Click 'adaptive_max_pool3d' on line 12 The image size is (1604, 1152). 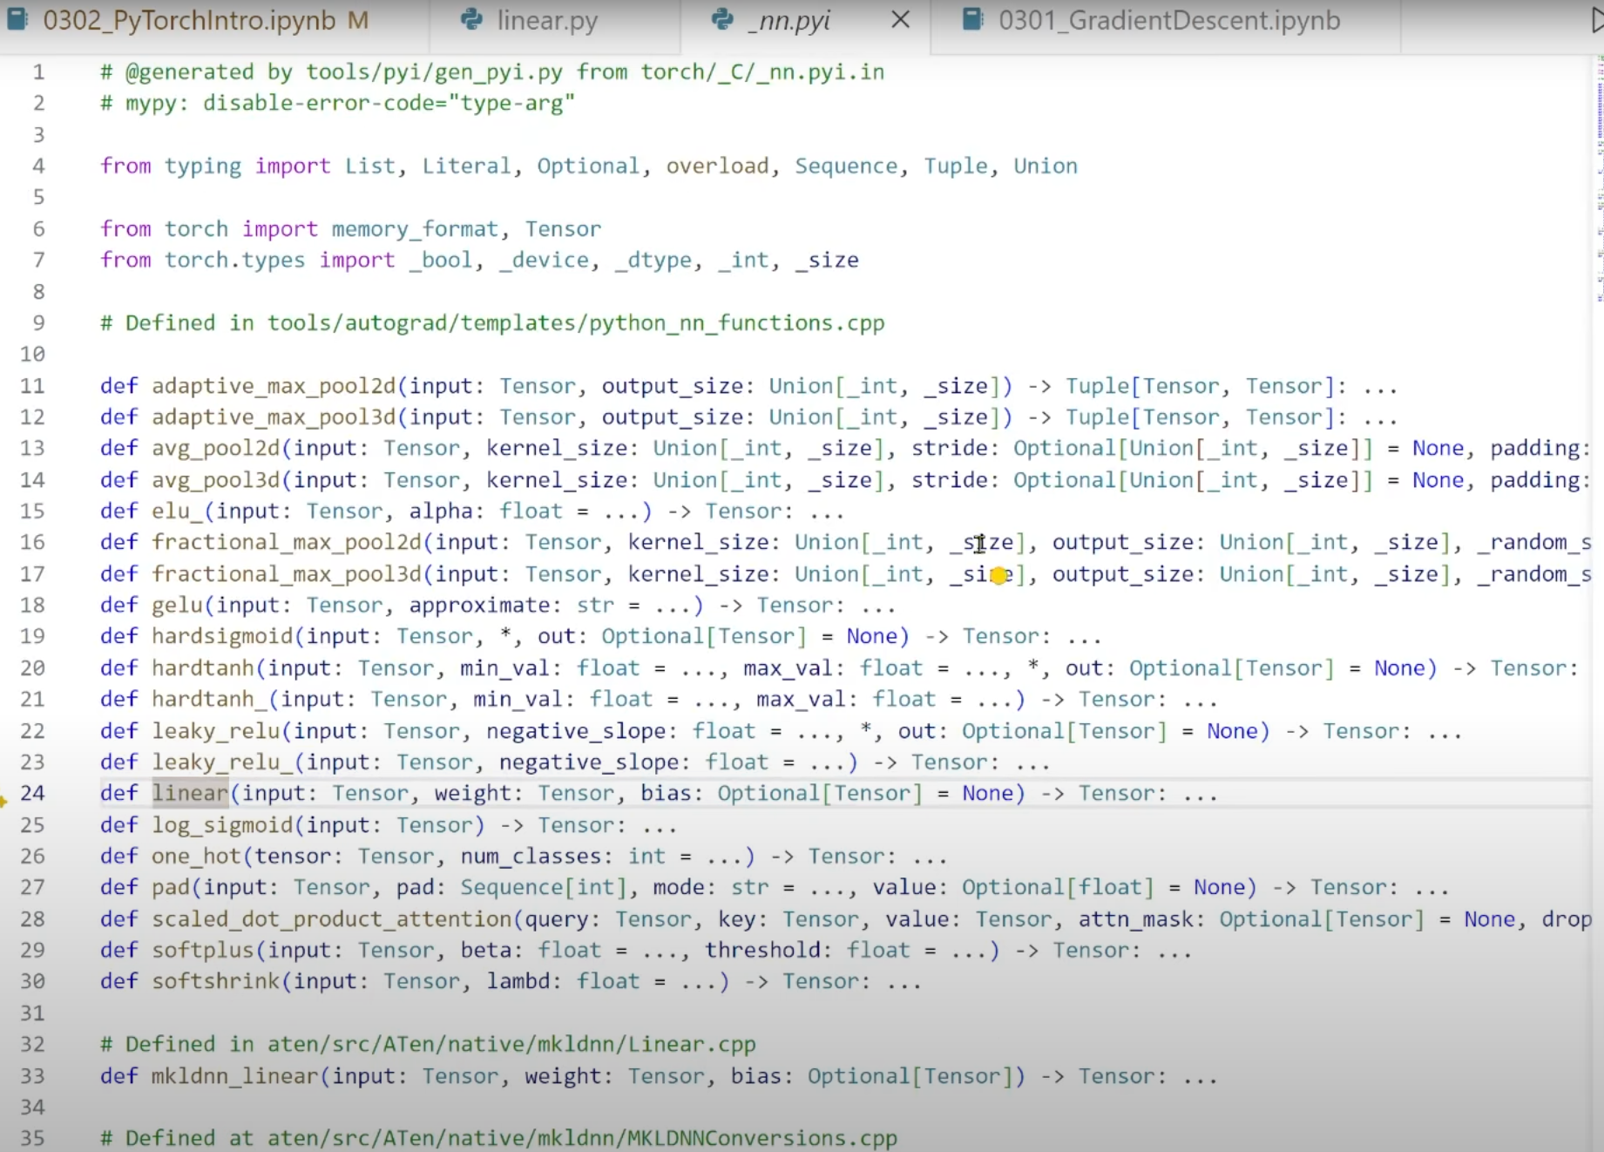274,417
